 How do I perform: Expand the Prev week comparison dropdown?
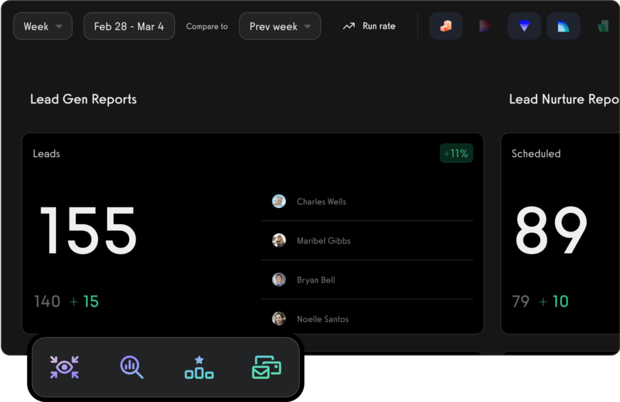(x=280, y=25)
